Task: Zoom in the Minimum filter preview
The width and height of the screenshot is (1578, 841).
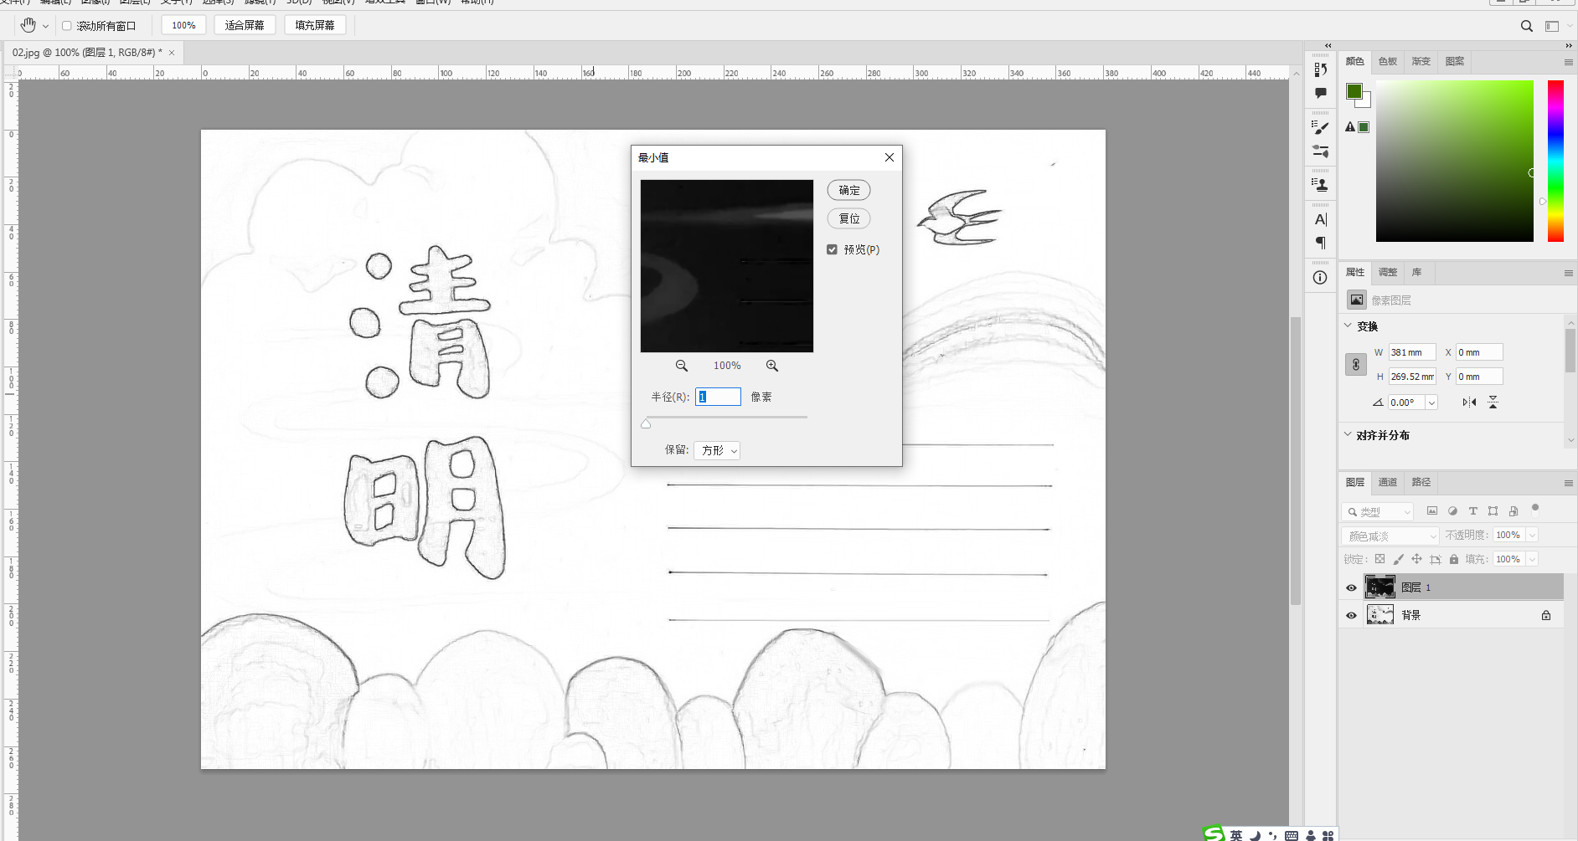Action: (x=772, y=366)
